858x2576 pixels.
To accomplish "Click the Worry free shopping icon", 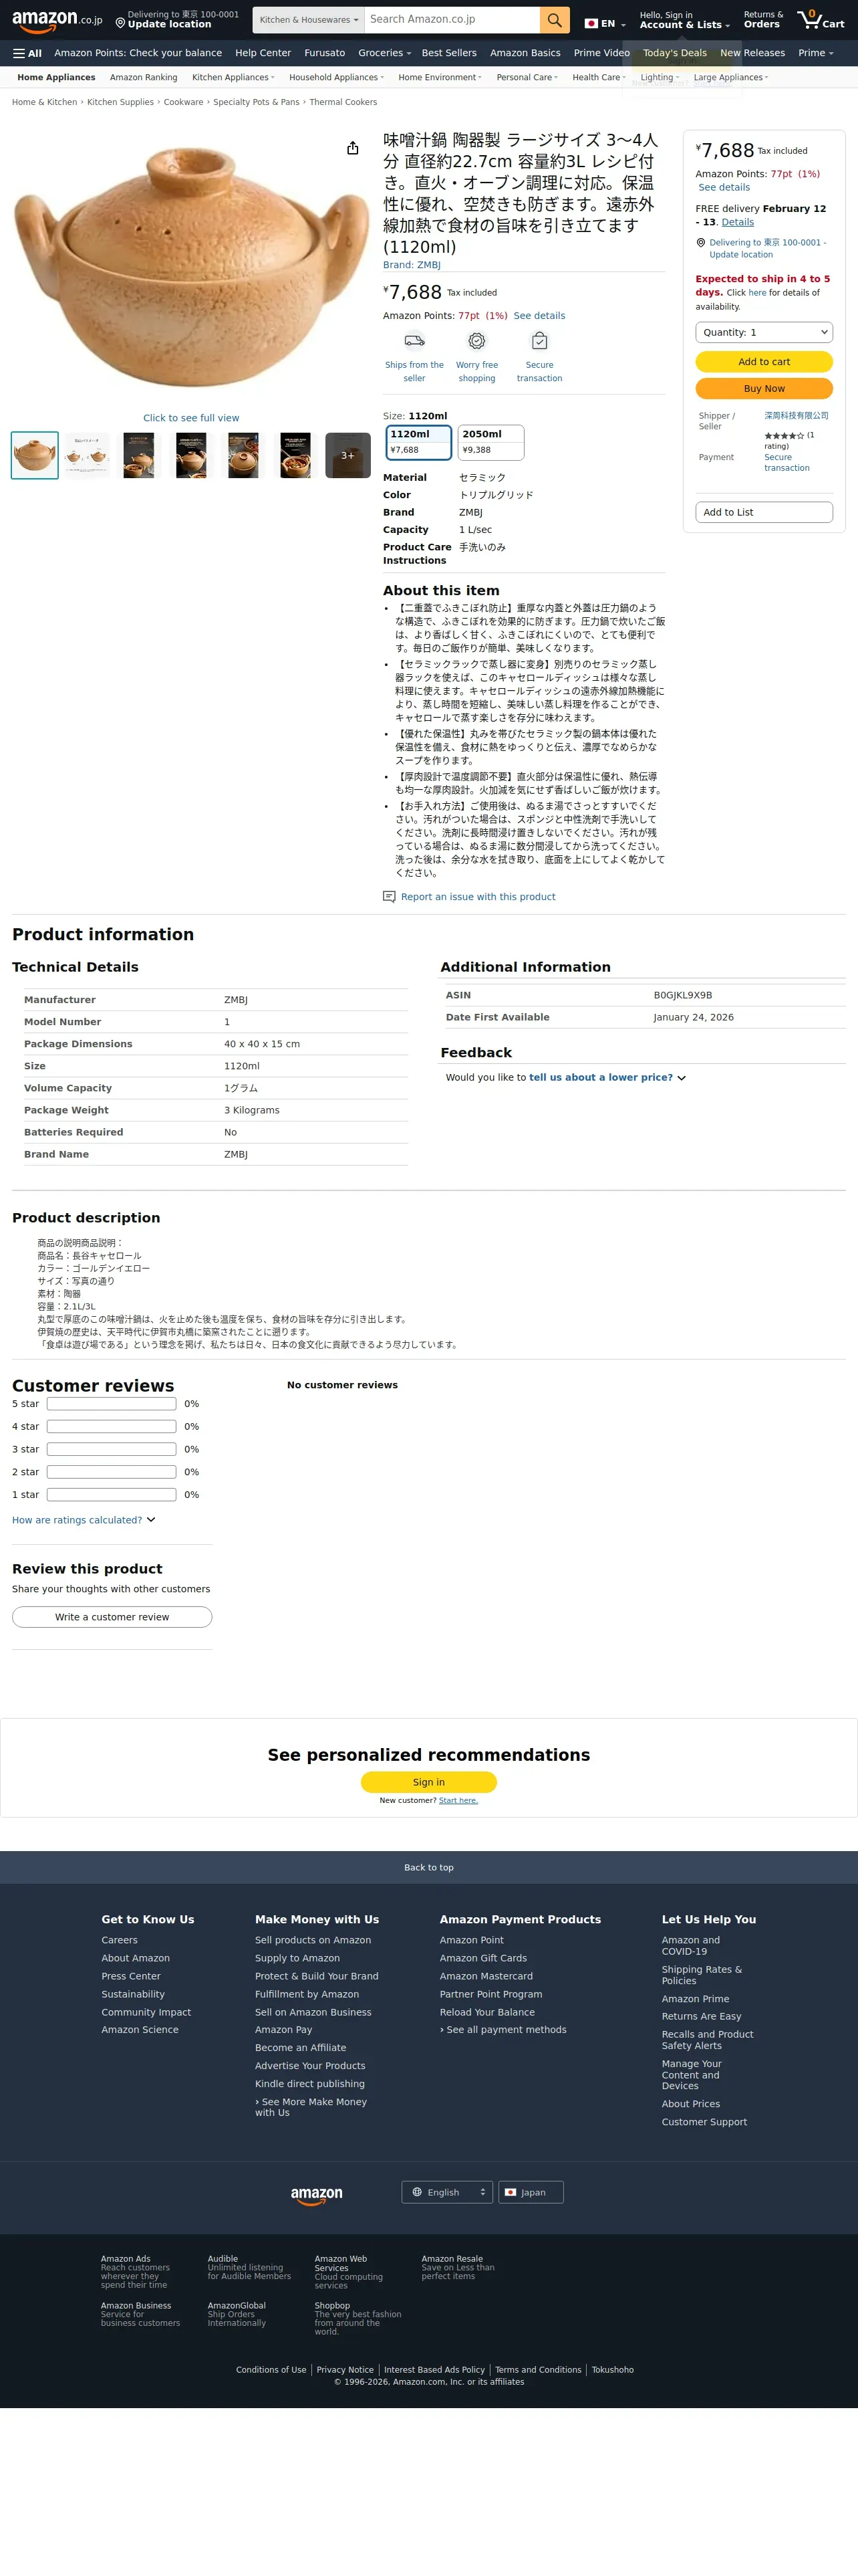I will [477, 341].
